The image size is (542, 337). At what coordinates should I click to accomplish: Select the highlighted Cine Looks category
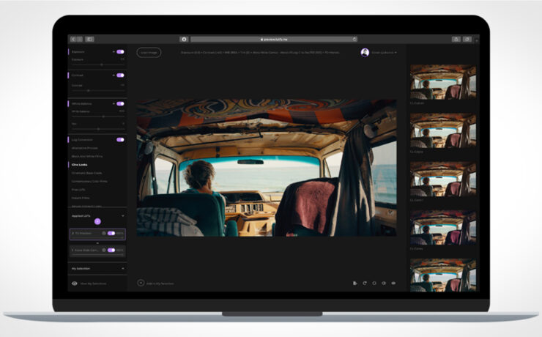(x=80, y=165)
